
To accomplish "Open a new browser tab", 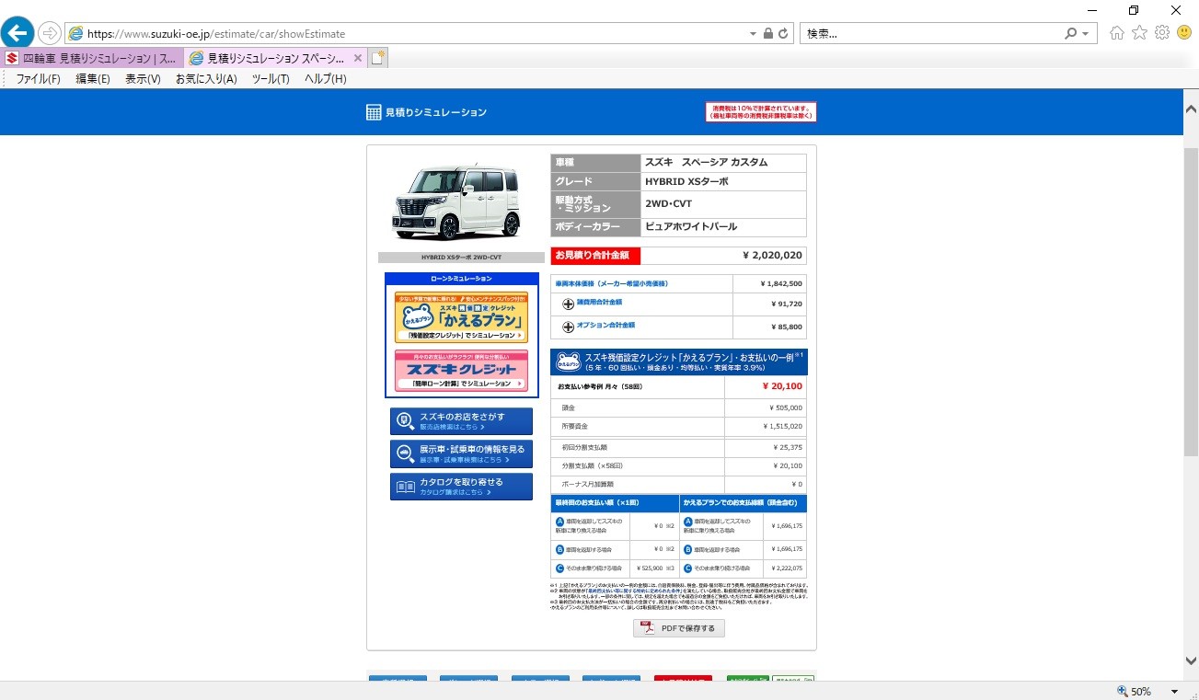I will [x=378, y=58].
